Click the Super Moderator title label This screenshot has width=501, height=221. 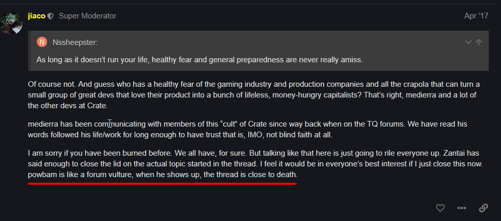pos(88,16)
